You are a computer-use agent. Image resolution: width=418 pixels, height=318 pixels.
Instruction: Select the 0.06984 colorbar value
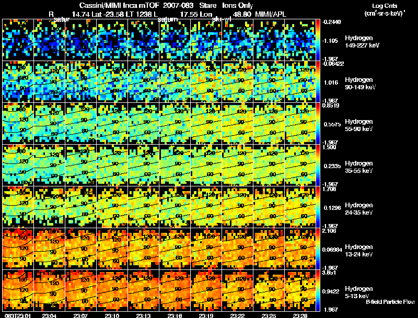click(332, 250)
